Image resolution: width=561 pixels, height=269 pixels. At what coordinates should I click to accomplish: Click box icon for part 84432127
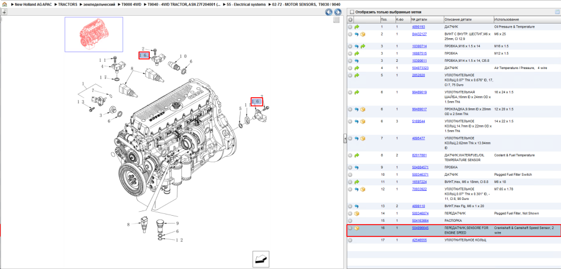[363, 34]
